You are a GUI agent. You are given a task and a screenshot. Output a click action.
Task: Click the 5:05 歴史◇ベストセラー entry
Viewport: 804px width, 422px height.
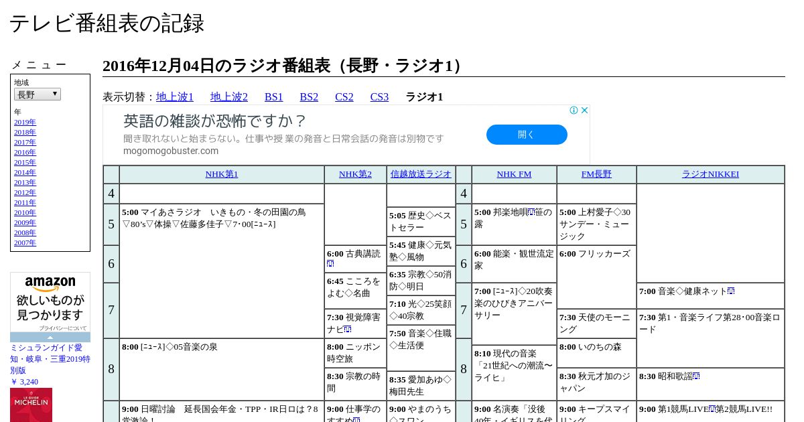421,222
